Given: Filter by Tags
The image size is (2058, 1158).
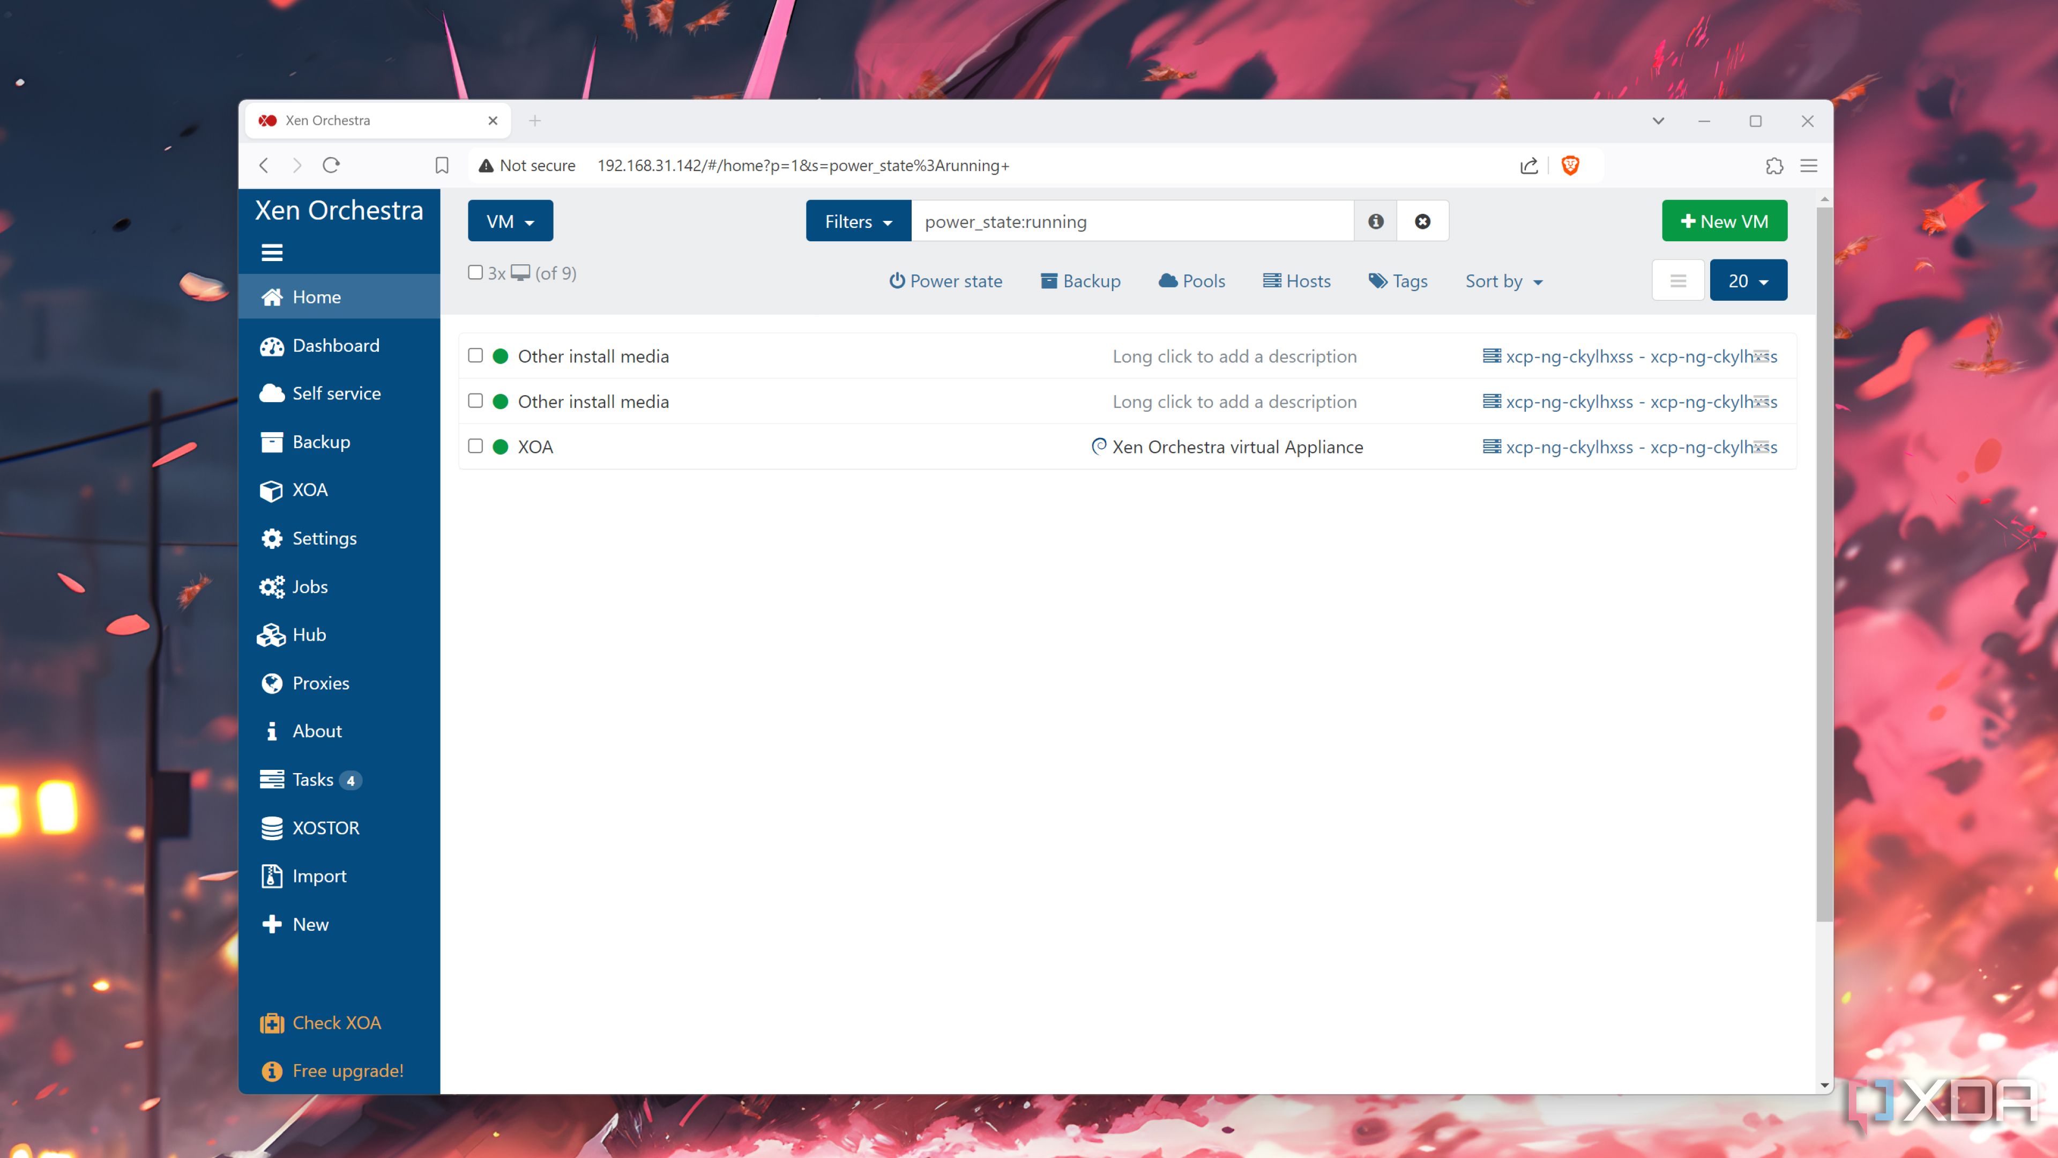Looking at the screenshot, I should click(x=1397, y=281).
